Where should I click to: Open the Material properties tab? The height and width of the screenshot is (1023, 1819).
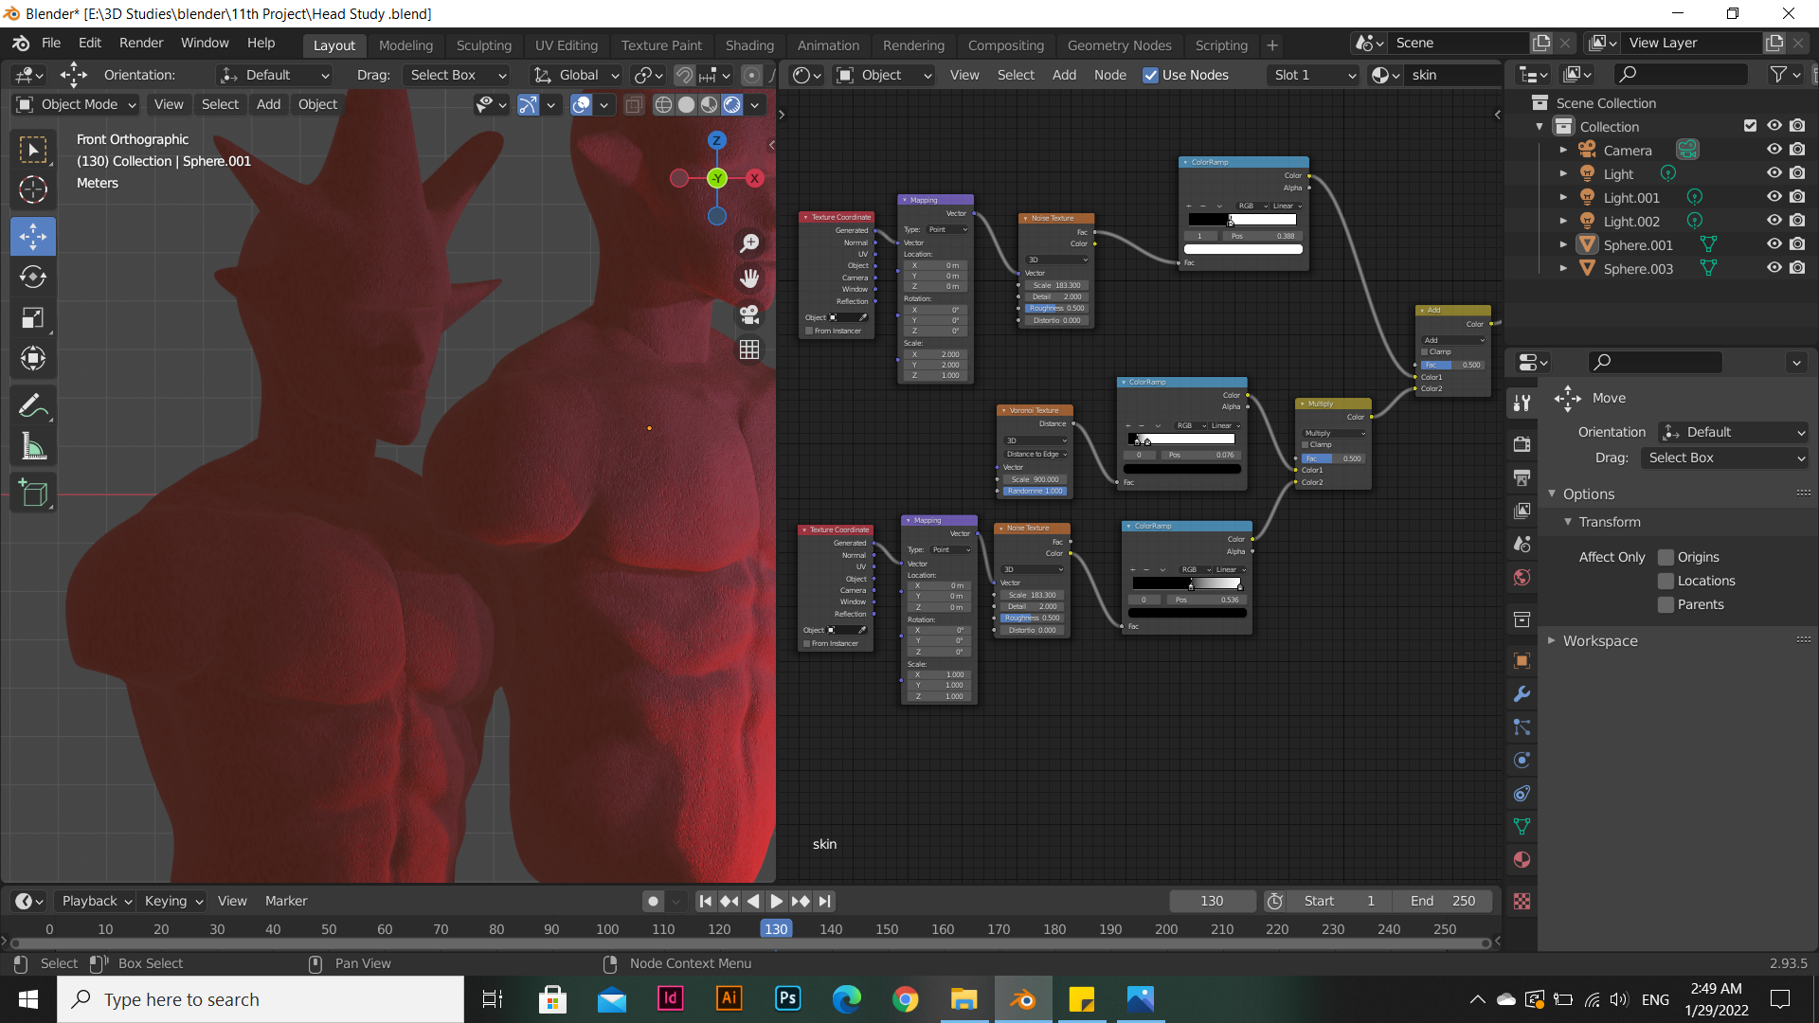(x=1522, y=860)
